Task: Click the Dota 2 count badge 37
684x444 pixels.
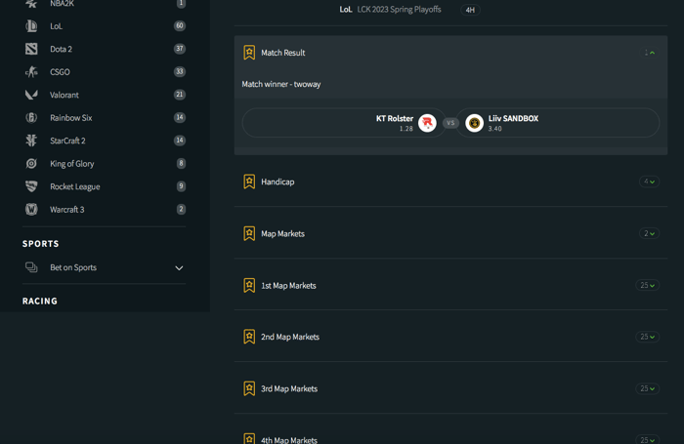Action: [x=179, y=49]
